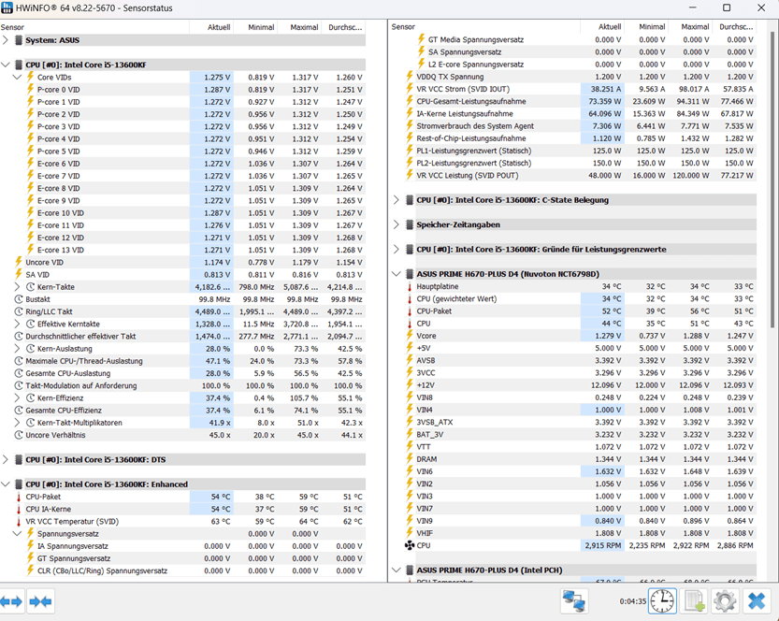
Task: Click lightning icon beside DRAM voltage
Action: [x=410, y=459]
